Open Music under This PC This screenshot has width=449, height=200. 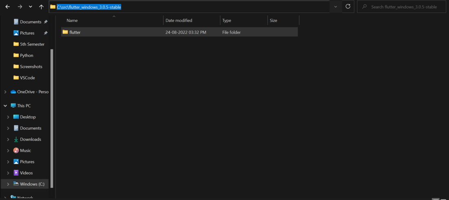[x=25, y=150]
